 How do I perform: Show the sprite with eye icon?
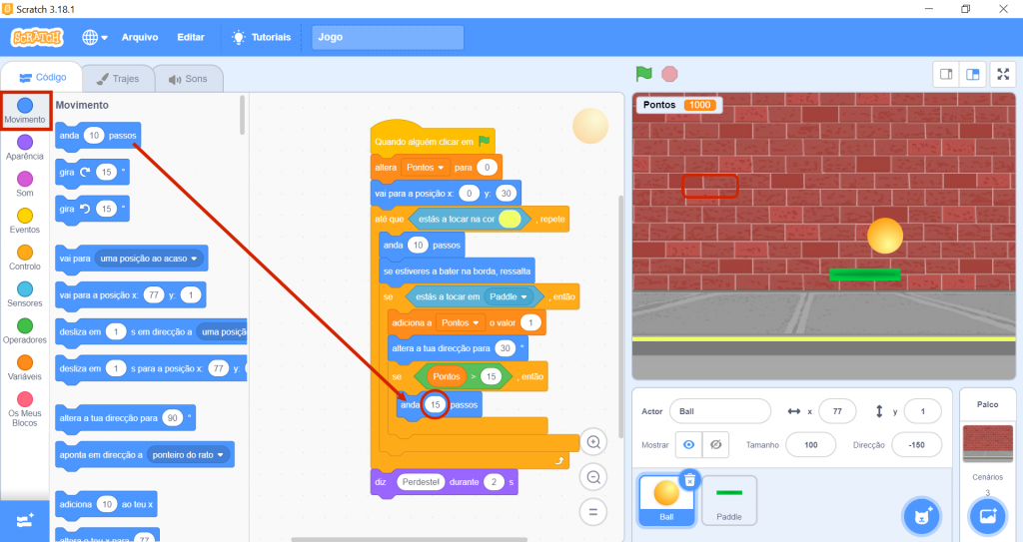pos(689,445)
